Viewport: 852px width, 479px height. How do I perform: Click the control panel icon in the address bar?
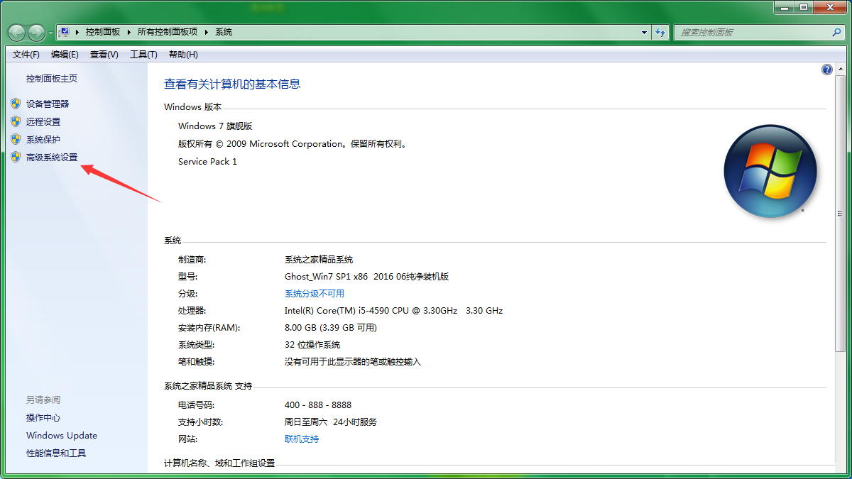(65, 31)
